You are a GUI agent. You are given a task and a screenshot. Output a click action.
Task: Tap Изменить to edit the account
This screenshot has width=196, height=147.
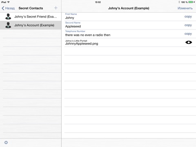click(185, 8)
